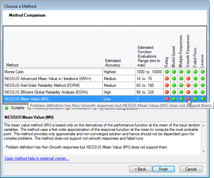Cancel the method selection dialog
The width and height of the screenshot is (214, 178).
point(191,169)
